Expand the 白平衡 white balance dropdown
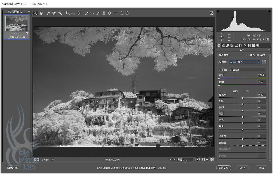 tap(247, 70)
